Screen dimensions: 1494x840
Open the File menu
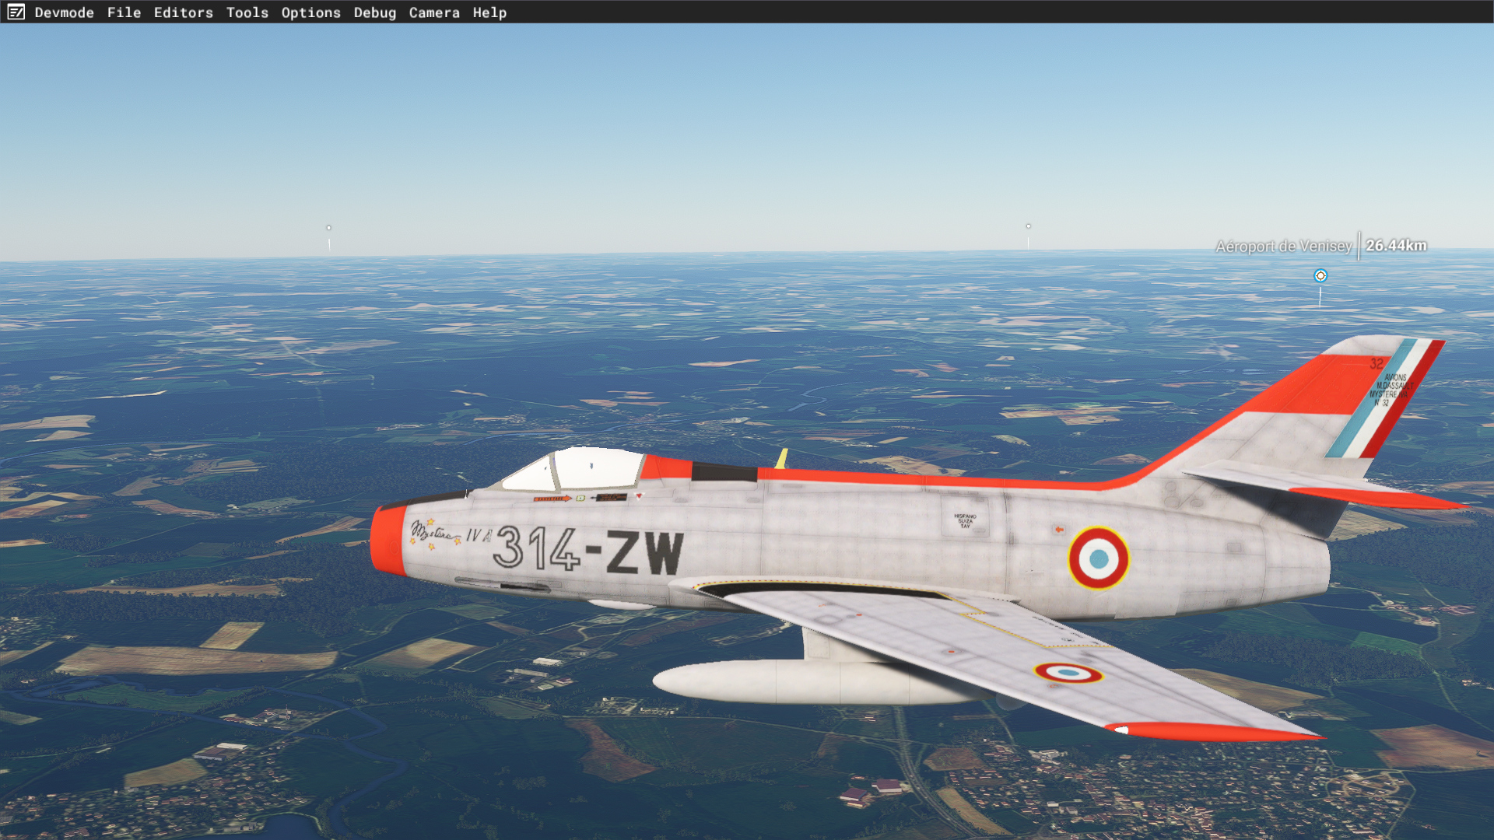pos(124,12)
